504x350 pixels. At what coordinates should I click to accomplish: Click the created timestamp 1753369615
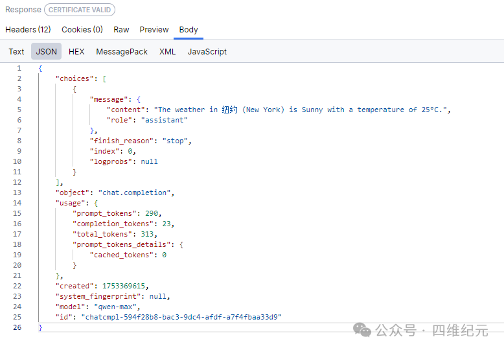124,286
